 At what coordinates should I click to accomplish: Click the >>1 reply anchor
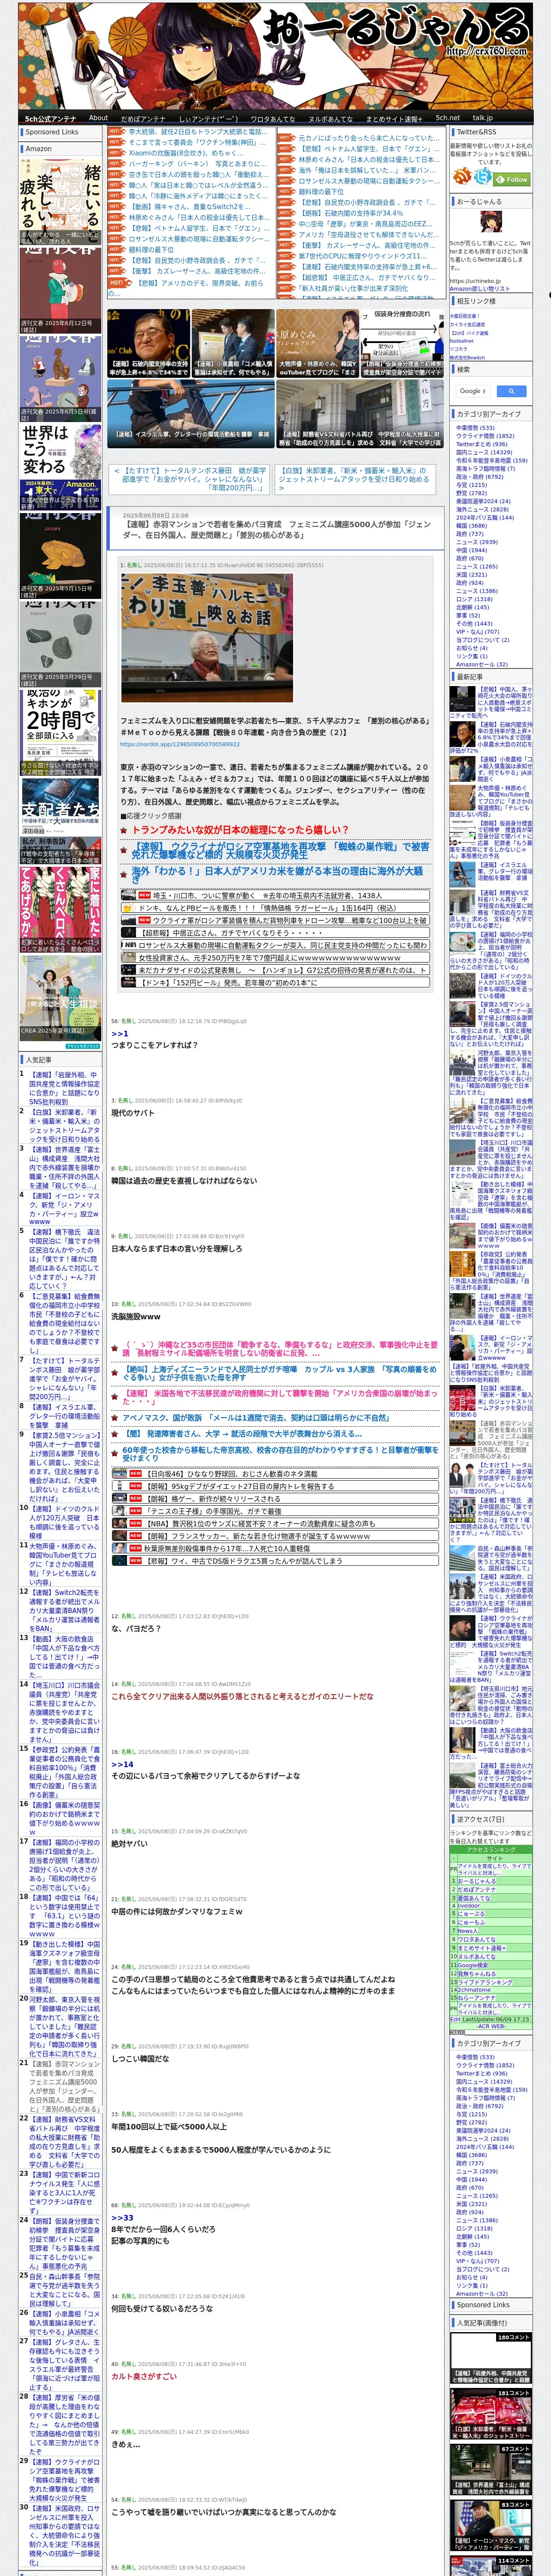coord(119,1033)
